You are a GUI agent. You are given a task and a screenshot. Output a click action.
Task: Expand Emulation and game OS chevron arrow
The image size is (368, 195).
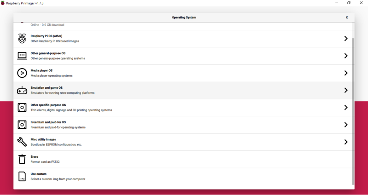tap(346, 91)
